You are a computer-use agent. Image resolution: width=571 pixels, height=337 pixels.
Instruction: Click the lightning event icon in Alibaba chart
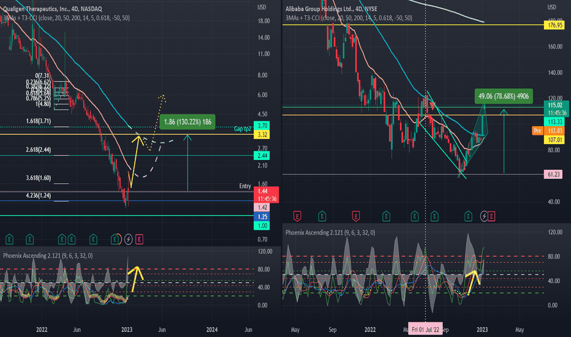(483, 216)
